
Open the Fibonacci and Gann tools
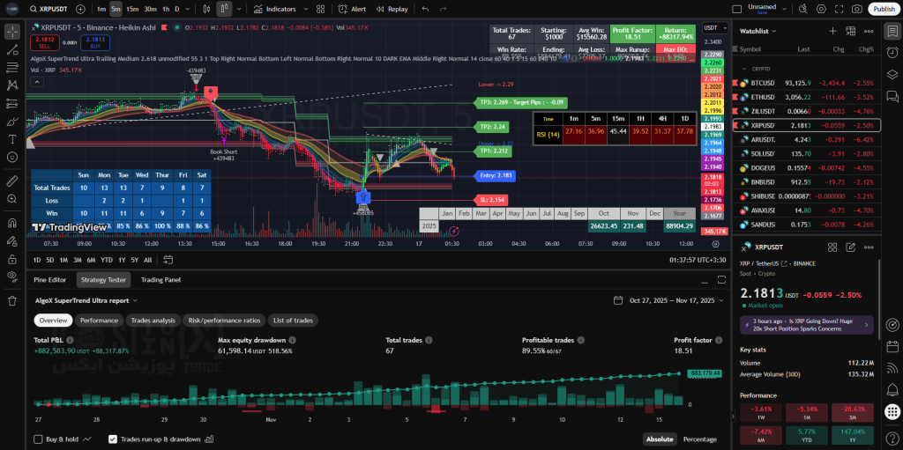tap(12, 67)
